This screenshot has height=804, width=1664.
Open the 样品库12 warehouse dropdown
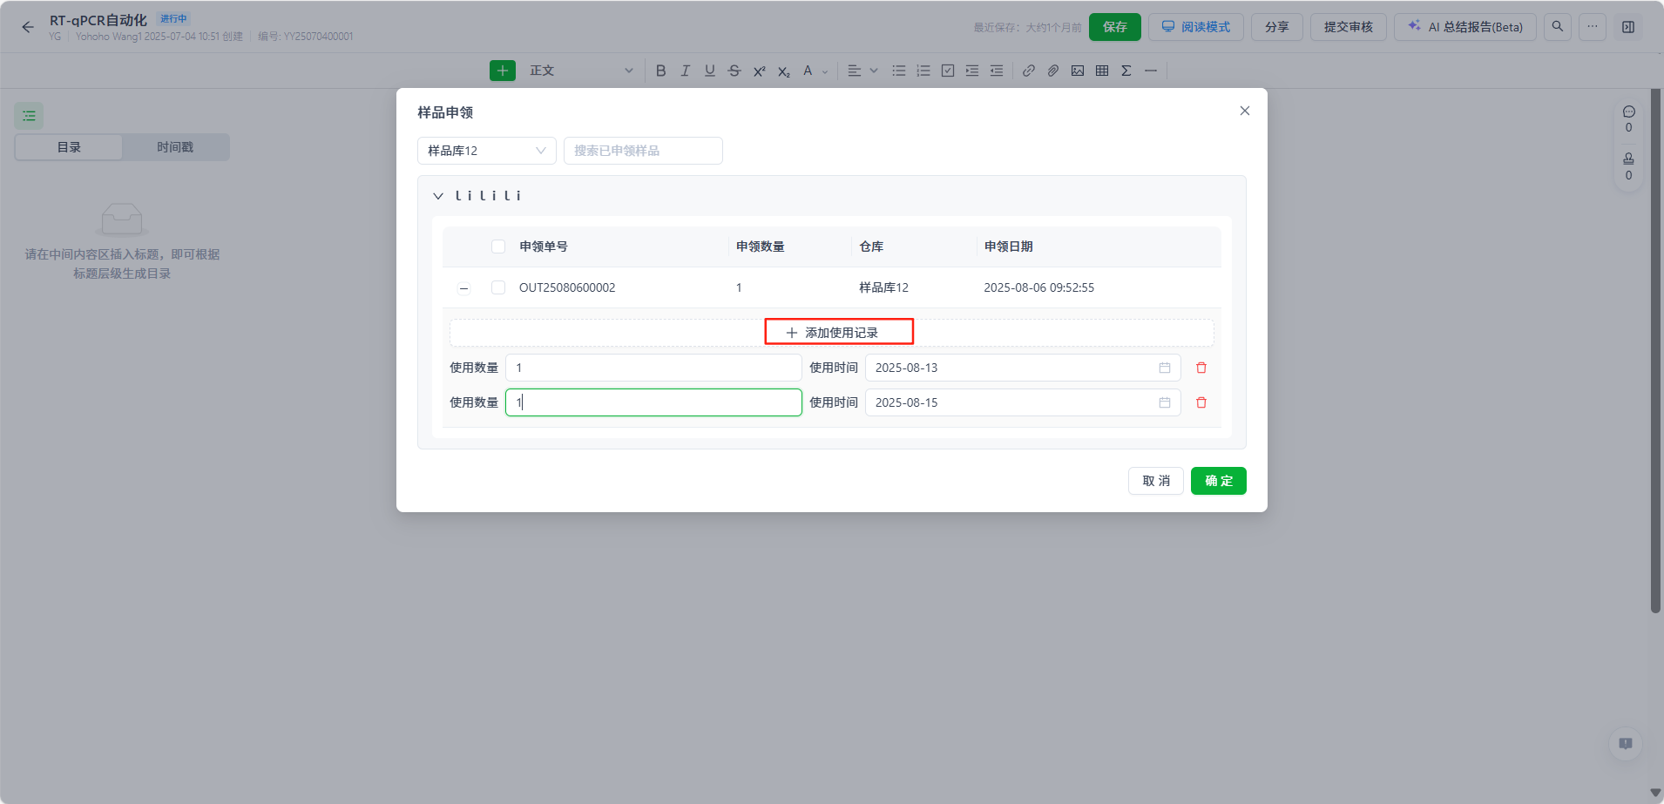486,151
